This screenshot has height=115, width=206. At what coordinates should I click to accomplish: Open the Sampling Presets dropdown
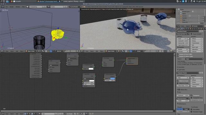[x=188, y=31]
